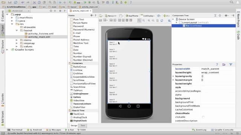Open the Event Log panel

point(199,130)
